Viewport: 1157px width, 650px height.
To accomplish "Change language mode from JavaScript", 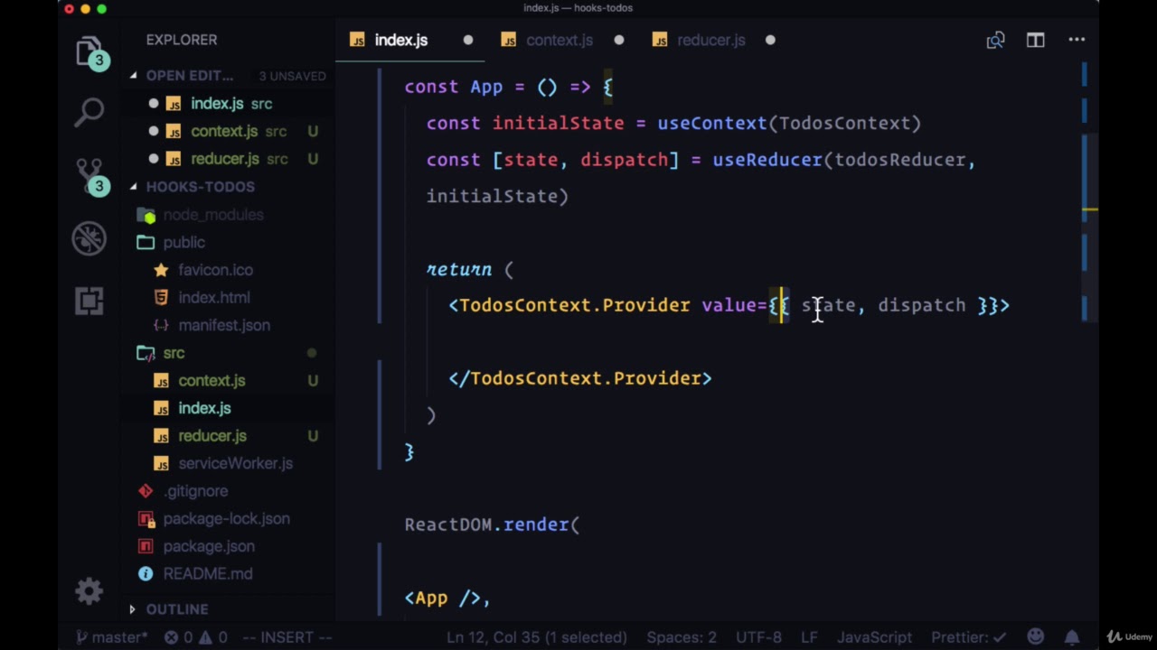I will pyautogui.click(x=874, y=636).
